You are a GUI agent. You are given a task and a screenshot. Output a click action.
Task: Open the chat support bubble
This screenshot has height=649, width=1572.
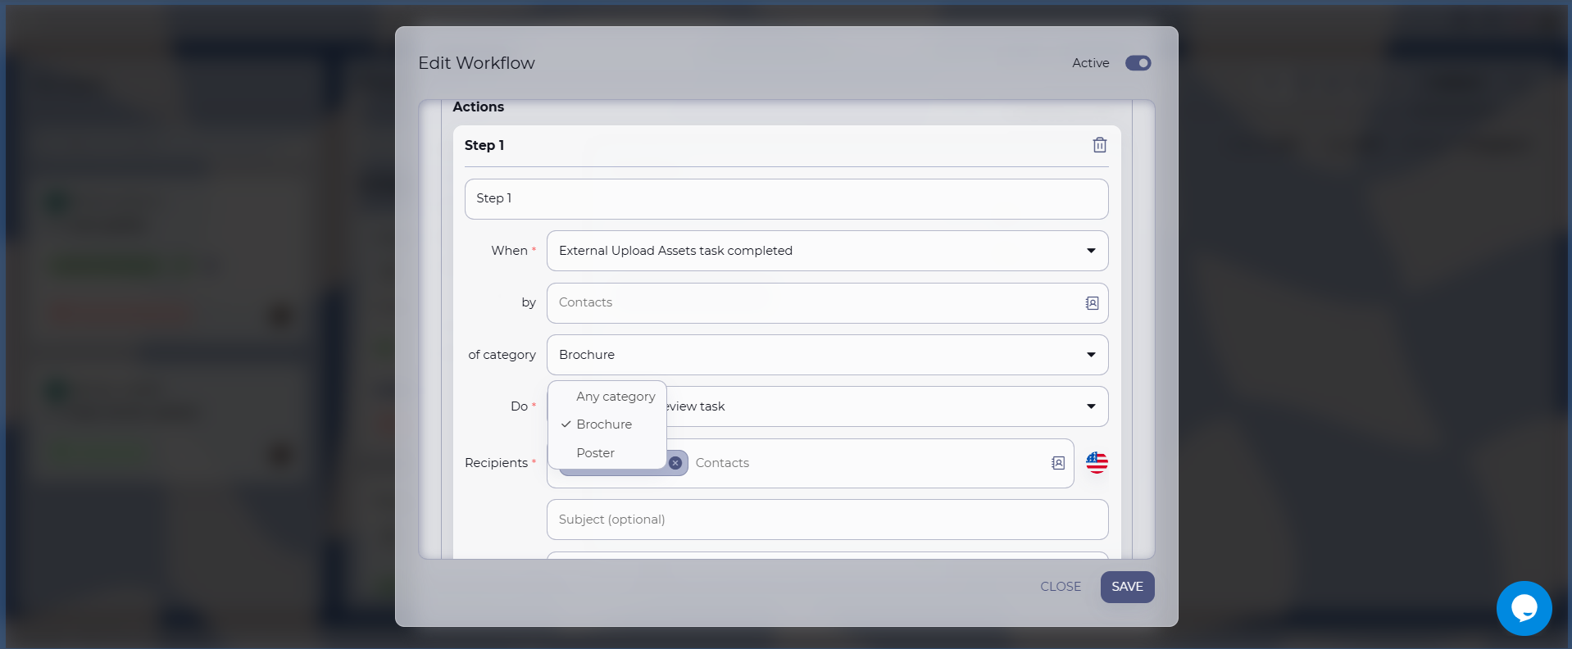coord(1524,608)
